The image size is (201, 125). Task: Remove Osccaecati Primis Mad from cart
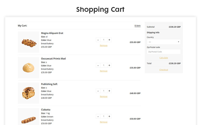[x=103, y=71]
